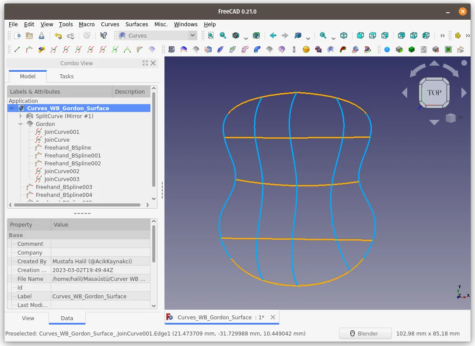Screen dimensions: 475x346
Task: Switch to isometric view
Action: point(344,35)
